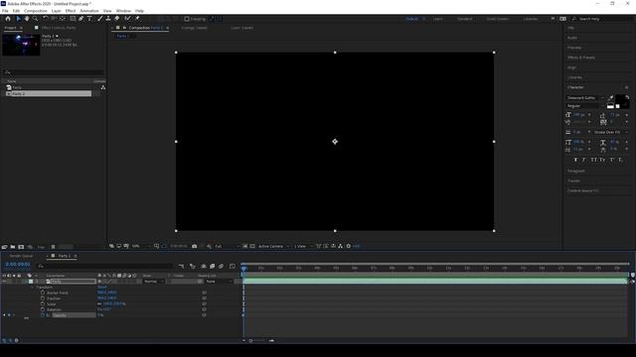Toggle stopwatch for Opacity property
The height and width of the screenshot is (357, 636).
43,315
